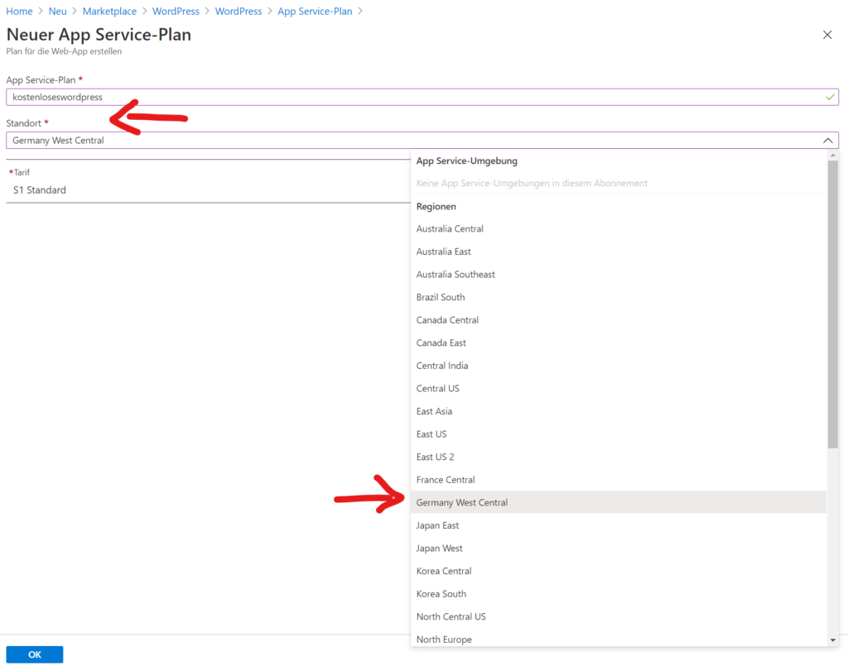Select France Central region
Image resolution: width=848 pixels, height=666 pixels.
(x=619, y=480)
